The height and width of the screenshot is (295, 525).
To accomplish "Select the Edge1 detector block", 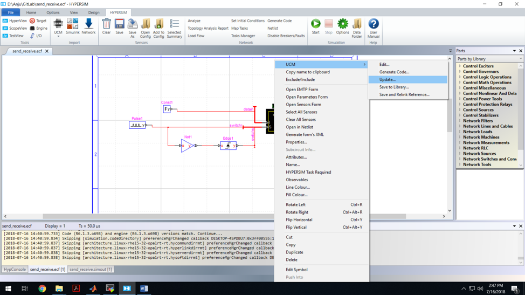I will coord(229,145).
